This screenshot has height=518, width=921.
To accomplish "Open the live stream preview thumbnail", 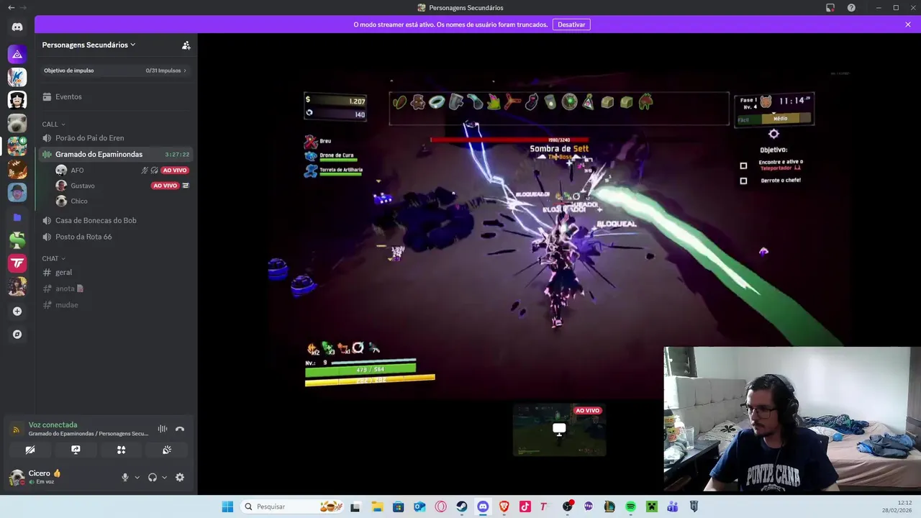I will [559, 430].
